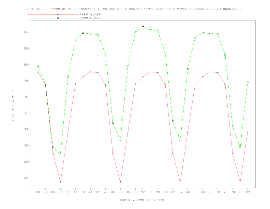This screenshot has height=209, width=270.
Task: Select the F_MEAN circle marker at hour 81
Action: pos(240,147)
